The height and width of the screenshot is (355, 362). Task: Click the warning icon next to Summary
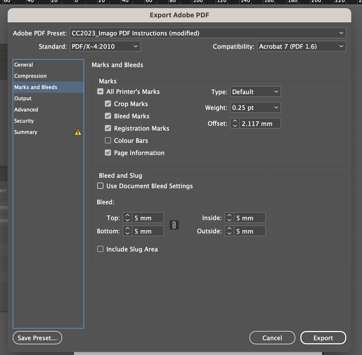[x=78, y=132]
